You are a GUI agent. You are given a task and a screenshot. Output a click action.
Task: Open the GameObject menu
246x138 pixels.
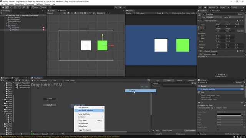pos(20,4)
